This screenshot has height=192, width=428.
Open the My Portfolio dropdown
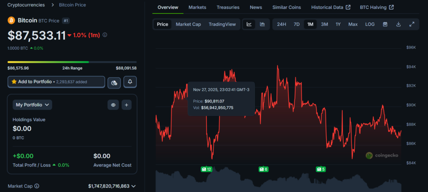point(33,105)
